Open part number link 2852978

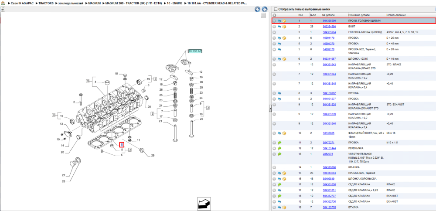tap(327, 154)
